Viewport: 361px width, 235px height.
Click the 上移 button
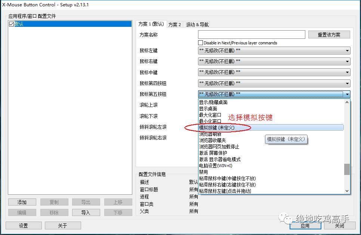point(118,202)
